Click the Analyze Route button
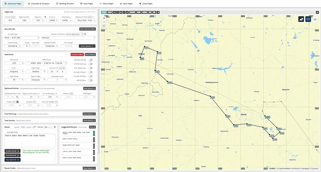321x172 pixels. point(13,151)
